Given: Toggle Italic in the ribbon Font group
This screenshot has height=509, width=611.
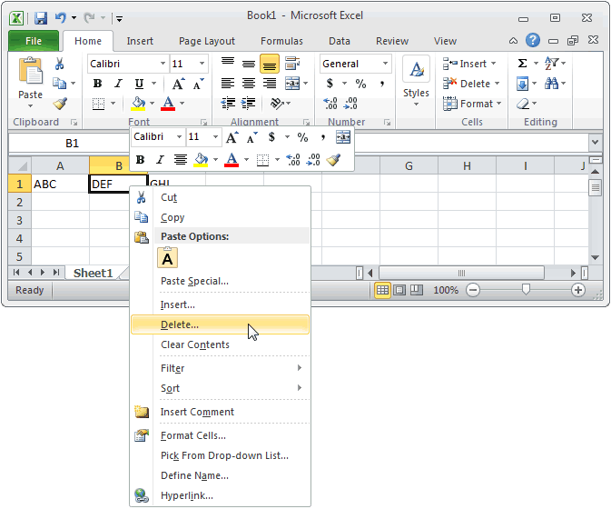Looking at the screenshot, I should pos(118,84).
